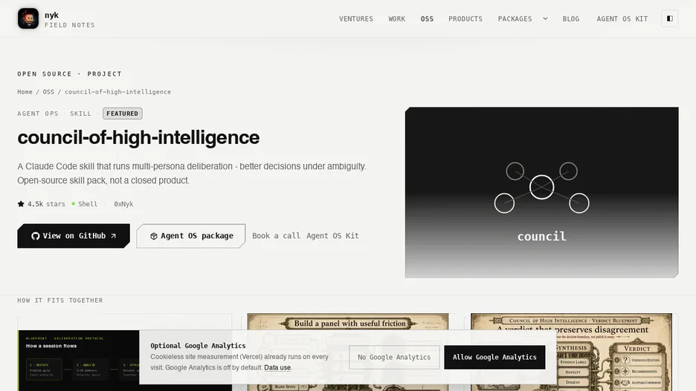
Task: Decline with No Google Analytics button
Action: 394,357
